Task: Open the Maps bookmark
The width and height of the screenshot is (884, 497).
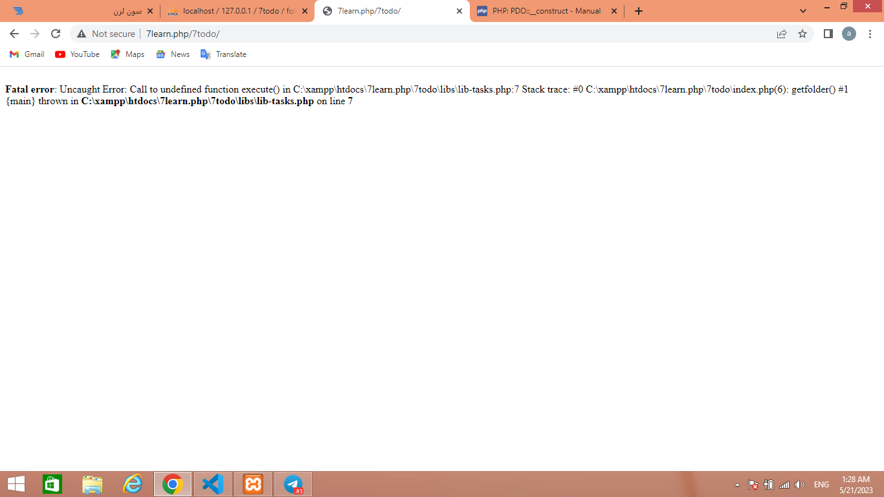Action: click(127, 54)
